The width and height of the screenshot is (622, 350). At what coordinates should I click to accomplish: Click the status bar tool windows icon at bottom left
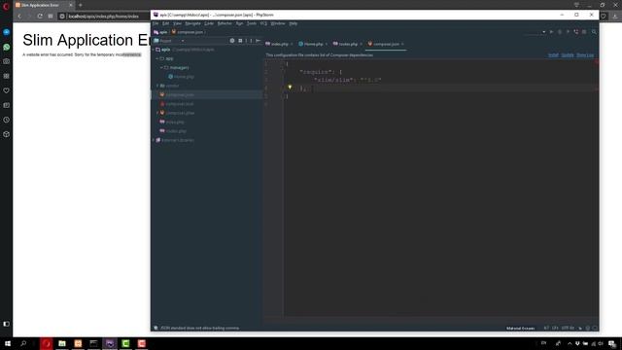pos(155,329)
